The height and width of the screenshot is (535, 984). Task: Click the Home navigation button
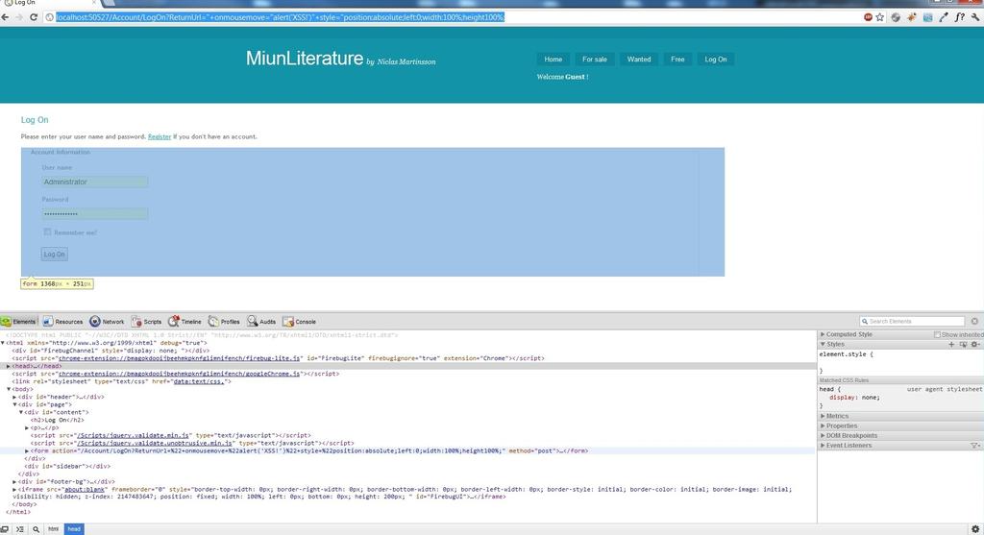pos(553,59)
